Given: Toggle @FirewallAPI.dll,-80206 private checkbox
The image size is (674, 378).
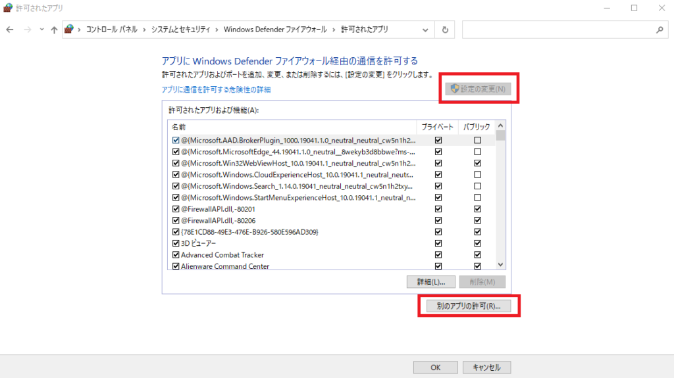Looking at the screenshot, I should point(438,220).
